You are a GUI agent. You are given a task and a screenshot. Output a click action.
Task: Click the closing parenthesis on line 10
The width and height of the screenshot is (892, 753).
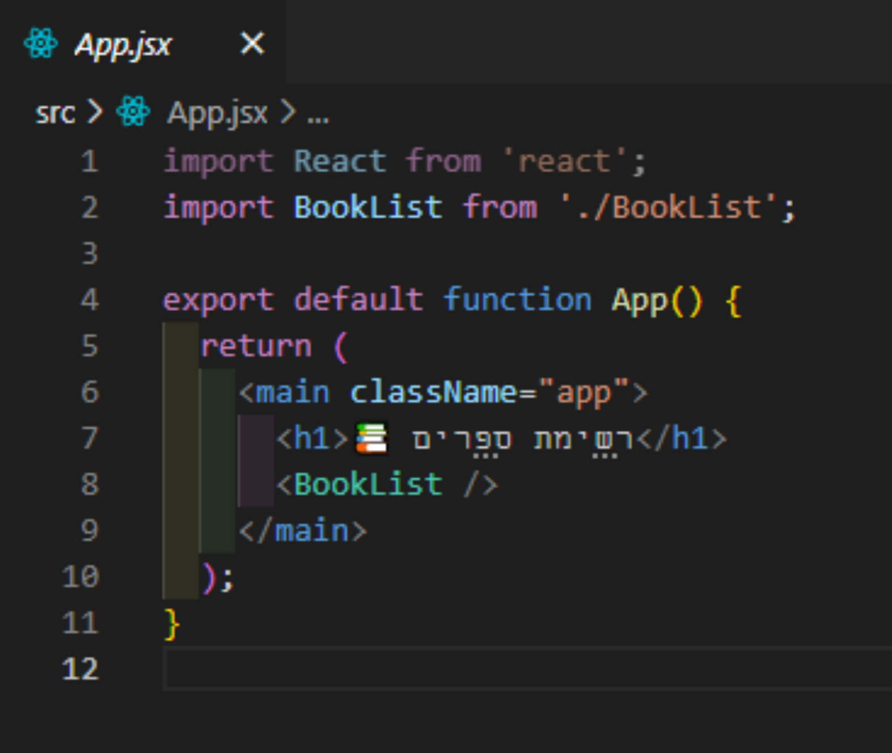(x=209, y=577)
